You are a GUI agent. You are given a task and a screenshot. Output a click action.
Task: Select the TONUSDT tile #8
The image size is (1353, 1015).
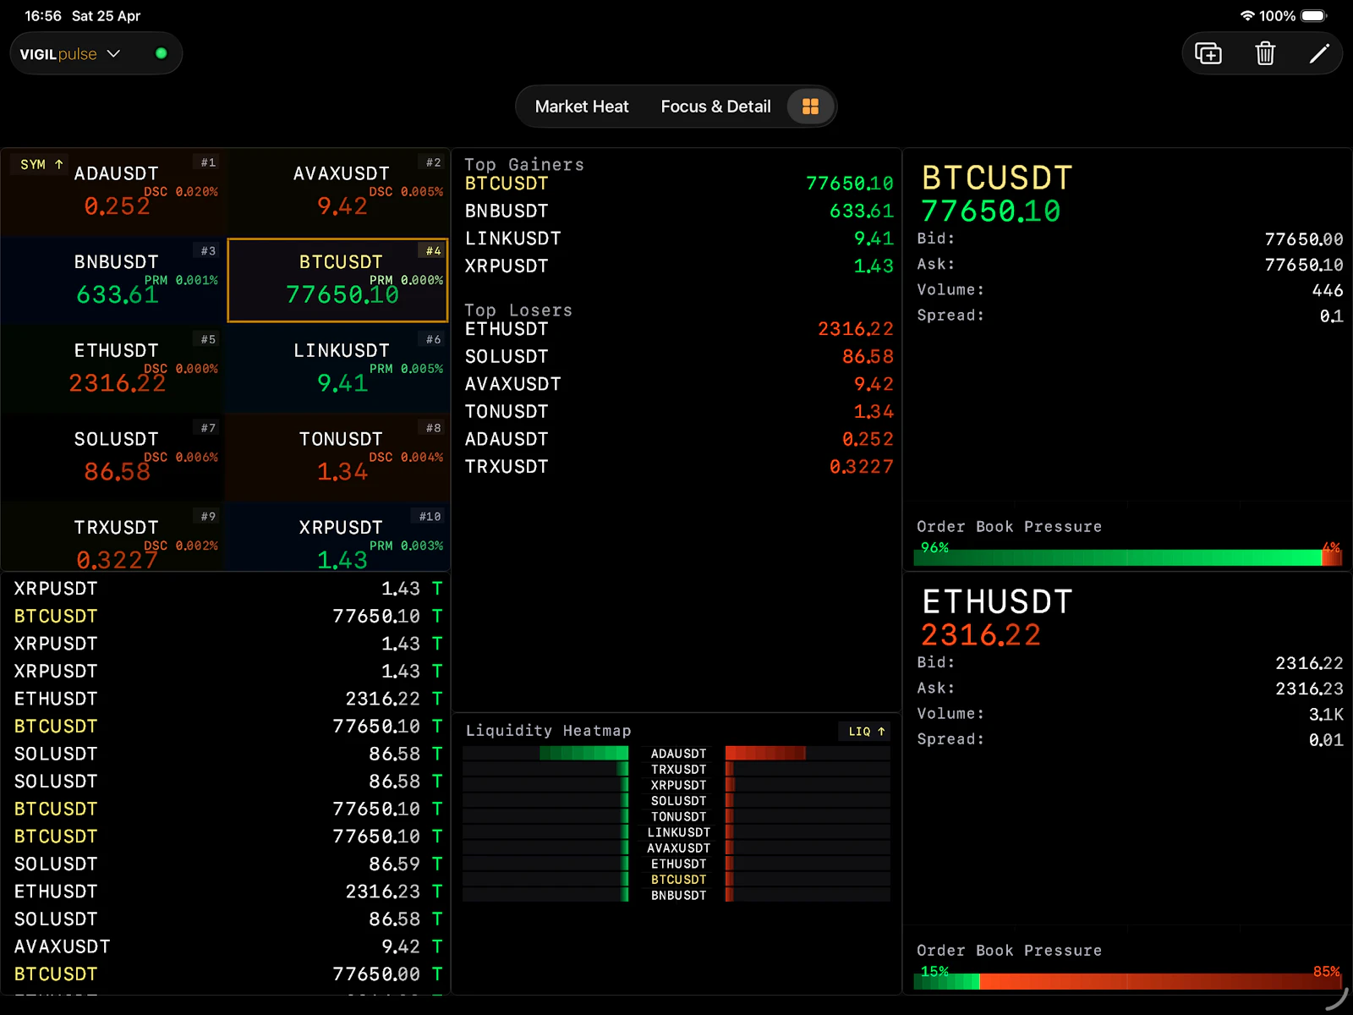click(338, 458)
